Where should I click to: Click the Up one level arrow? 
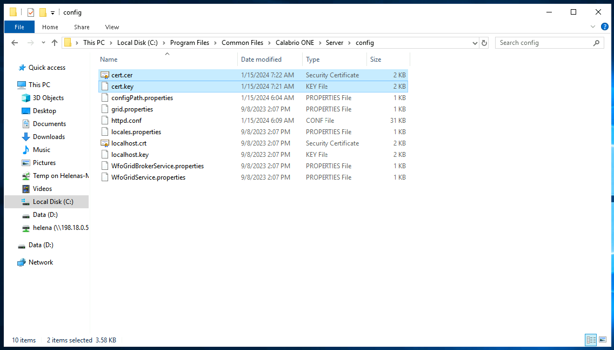[55, 43]
